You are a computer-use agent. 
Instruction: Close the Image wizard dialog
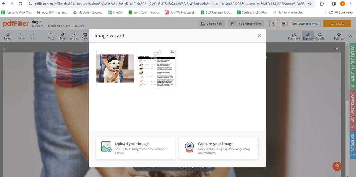pos(259,35)
